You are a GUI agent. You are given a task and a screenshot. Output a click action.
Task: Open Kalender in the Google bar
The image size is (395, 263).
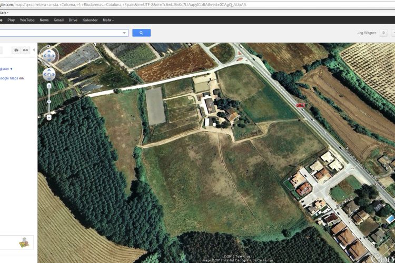[90, 20]
